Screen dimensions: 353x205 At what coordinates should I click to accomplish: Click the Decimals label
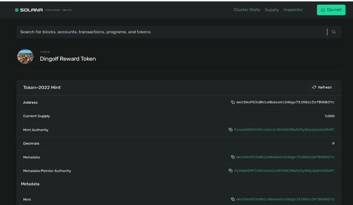[31, 143]
